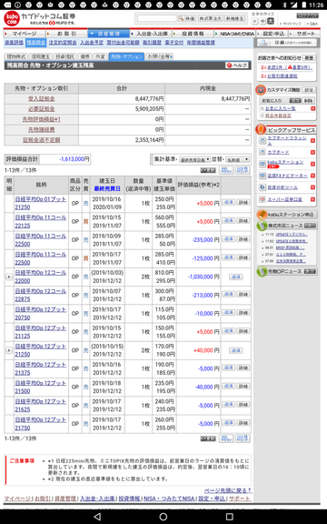Set text size to medium (中)
Screen dimensions: 327x524
coord(263,21)
